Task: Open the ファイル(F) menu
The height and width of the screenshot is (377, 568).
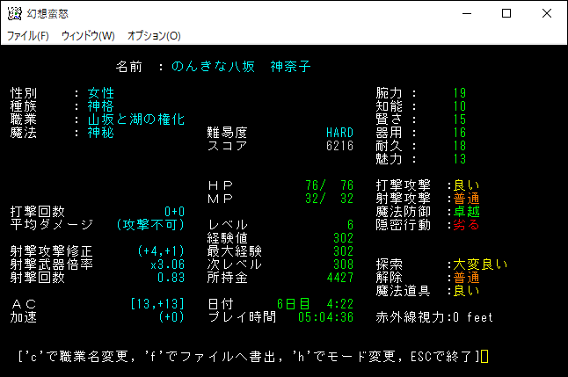Action: (x=27, y=36)
